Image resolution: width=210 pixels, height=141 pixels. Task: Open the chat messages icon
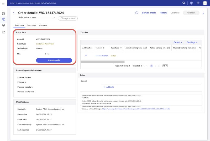pyautogui.click(x=198, y=3)
